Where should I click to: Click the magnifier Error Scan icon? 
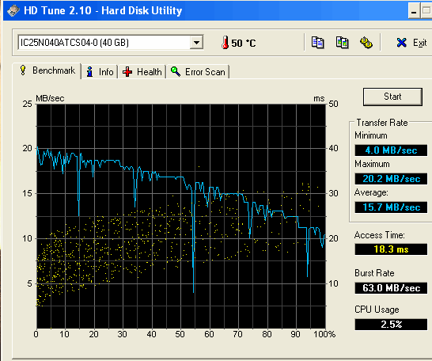click(176, 72)
